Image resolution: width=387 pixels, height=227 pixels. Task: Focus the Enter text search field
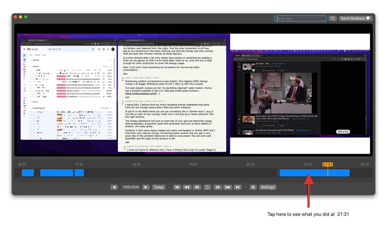[300, 18]
